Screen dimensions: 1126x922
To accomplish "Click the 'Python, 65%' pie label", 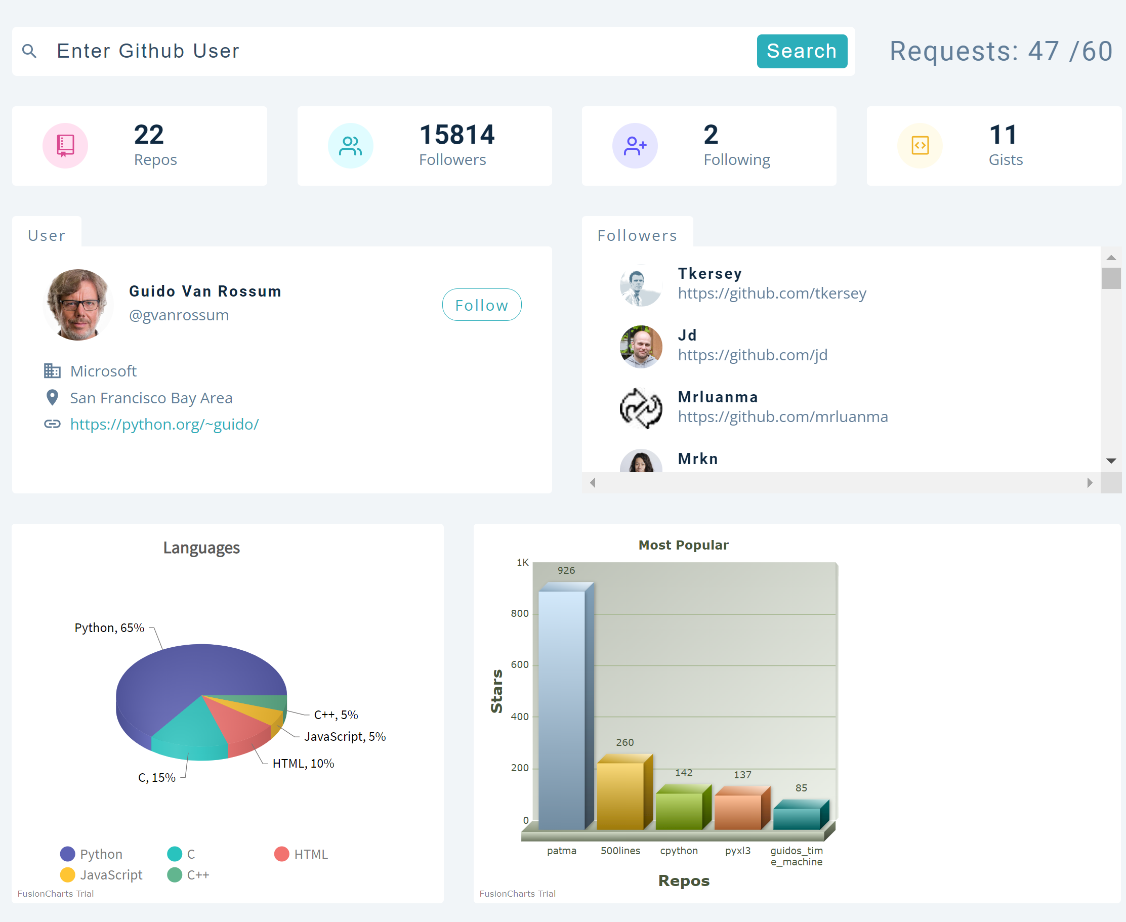I will (x=109, y=628).
